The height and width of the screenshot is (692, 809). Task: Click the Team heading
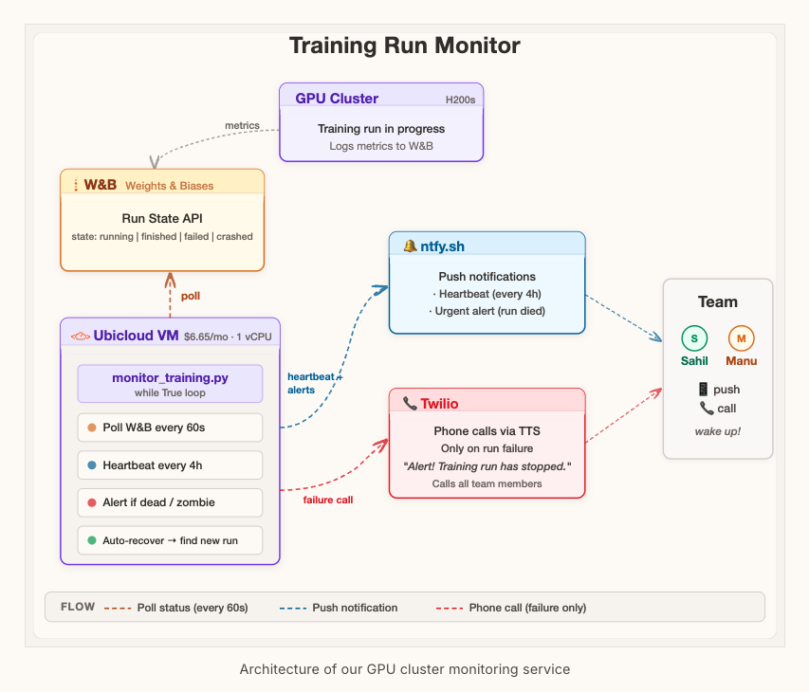[718, 301]
